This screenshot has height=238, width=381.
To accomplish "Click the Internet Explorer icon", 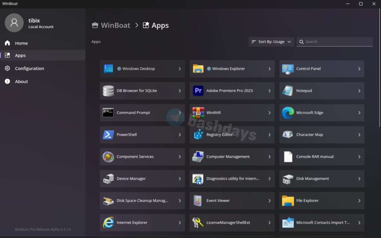I will coord(108,223).
